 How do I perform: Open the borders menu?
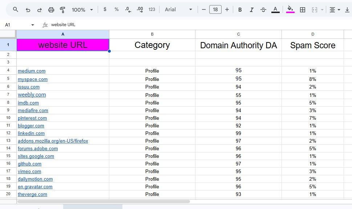click(x=303, y=10)
